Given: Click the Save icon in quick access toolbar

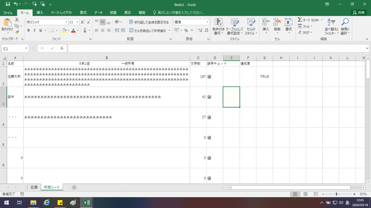Looking at the screenshot, I should pyautogui.click(x=8, y=4).
